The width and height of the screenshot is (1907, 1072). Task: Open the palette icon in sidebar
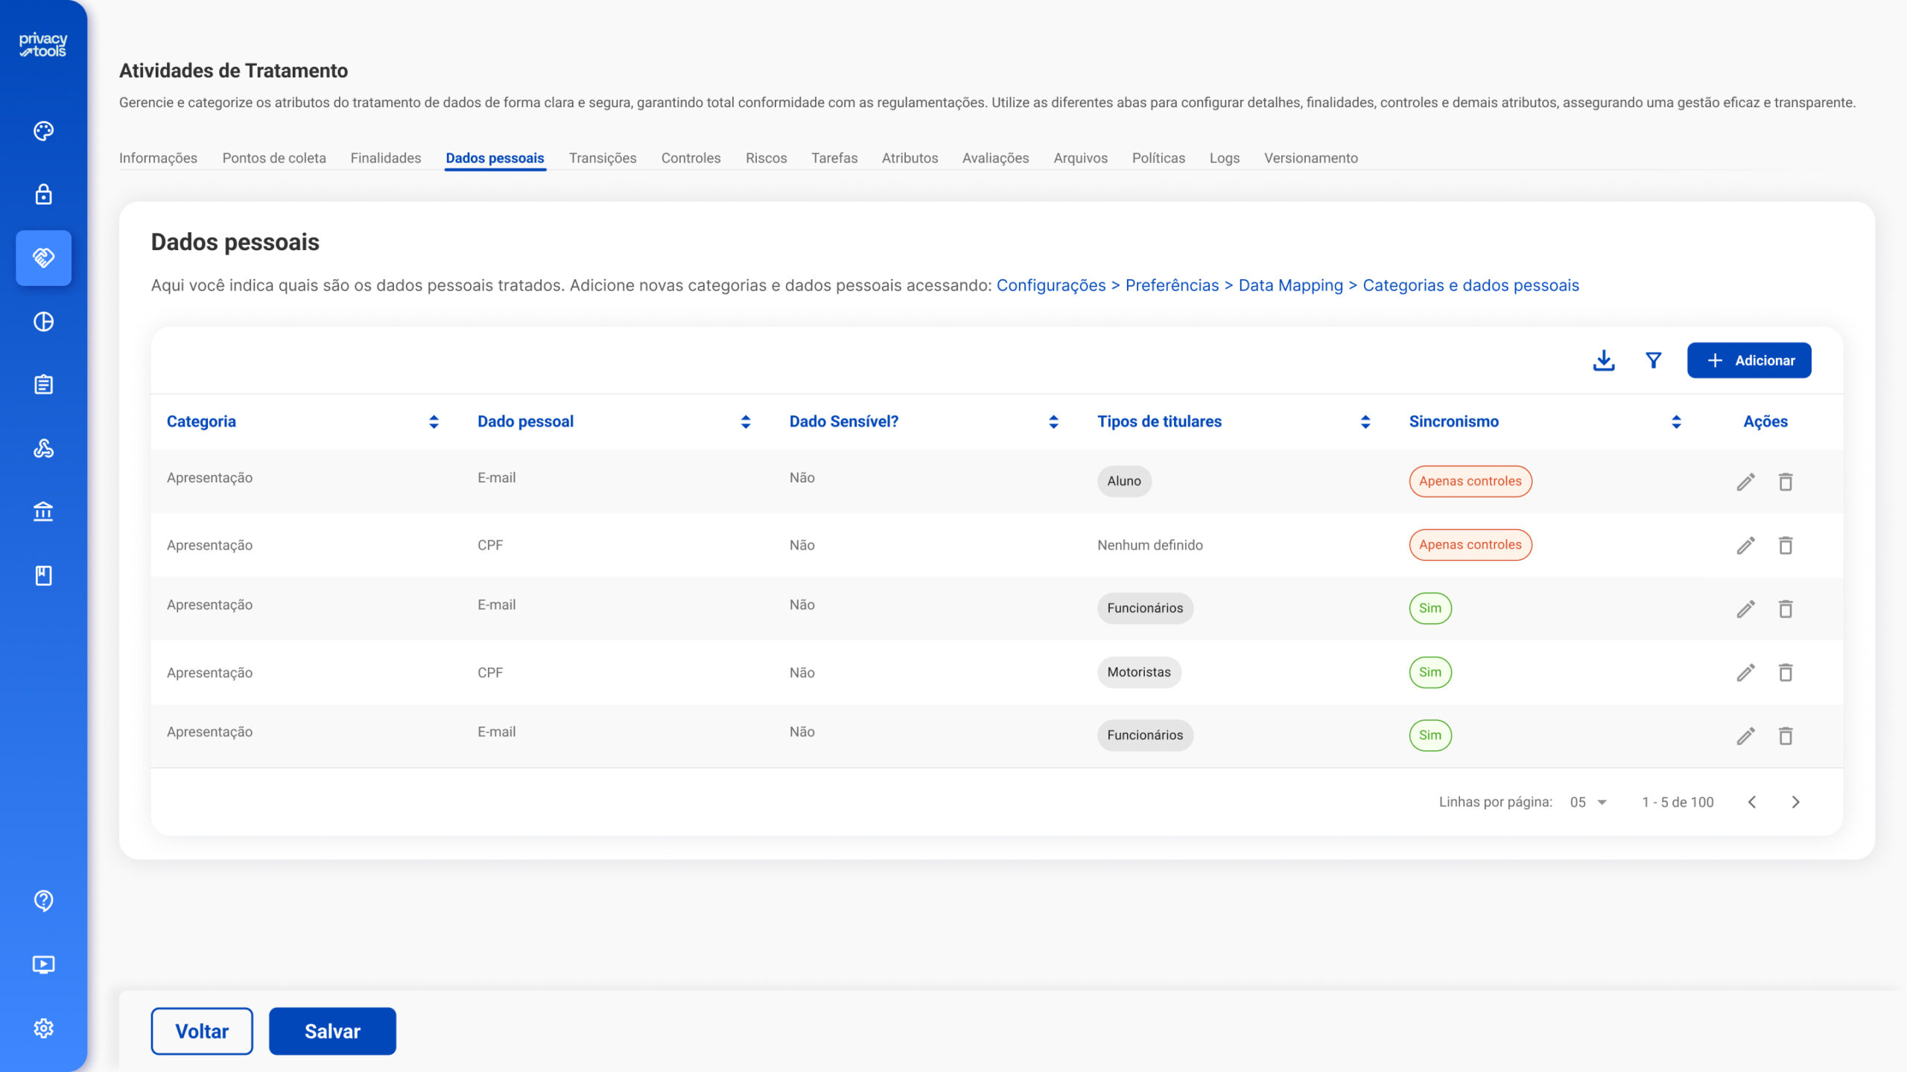coord(43,131)
